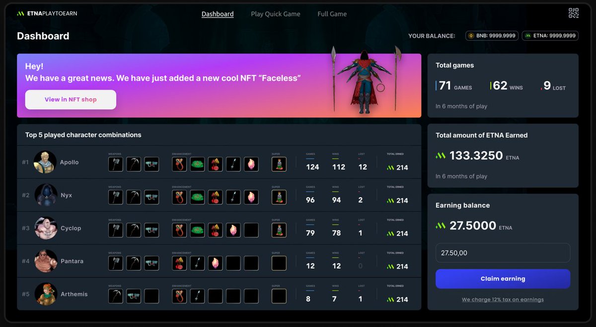
Task: Select Arthemis's blaster gun weapon
Action: 134,296
